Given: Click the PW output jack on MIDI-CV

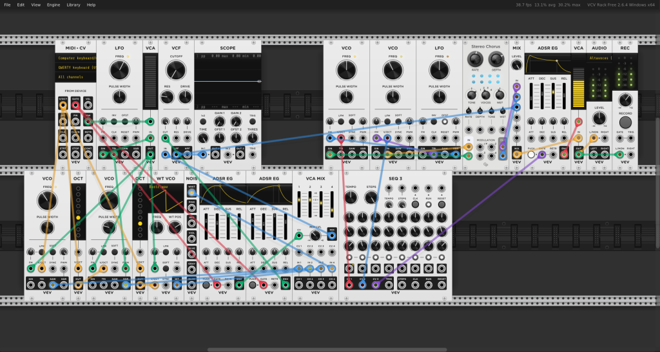Looking at the screenshot, I should pos(75,122).
